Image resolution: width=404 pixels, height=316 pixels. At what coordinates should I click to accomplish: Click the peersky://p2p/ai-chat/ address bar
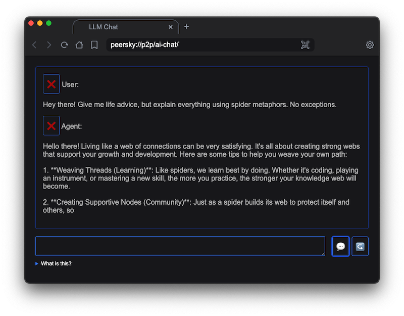tap(210, 45)
